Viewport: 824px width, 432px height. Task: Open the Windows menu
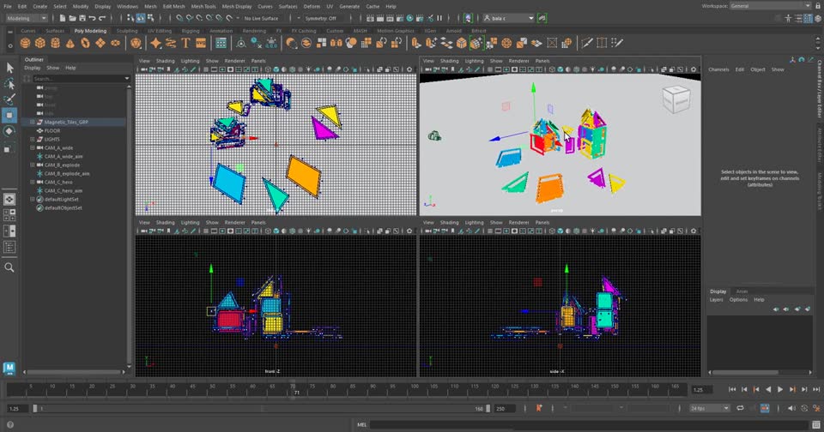pyautogui.click(x=127, y=6)
